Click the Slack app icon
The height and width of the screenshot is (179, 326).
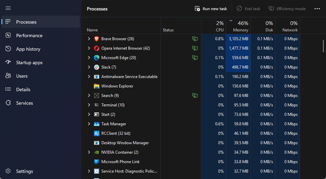(x=97, y=67)
